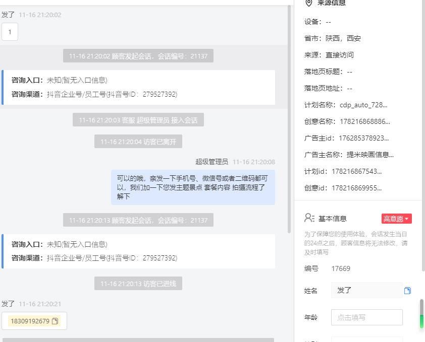Click the 来源信息 location icon
Image resolution: width=425 pixels, height=342 pixels.
(309, 3)
